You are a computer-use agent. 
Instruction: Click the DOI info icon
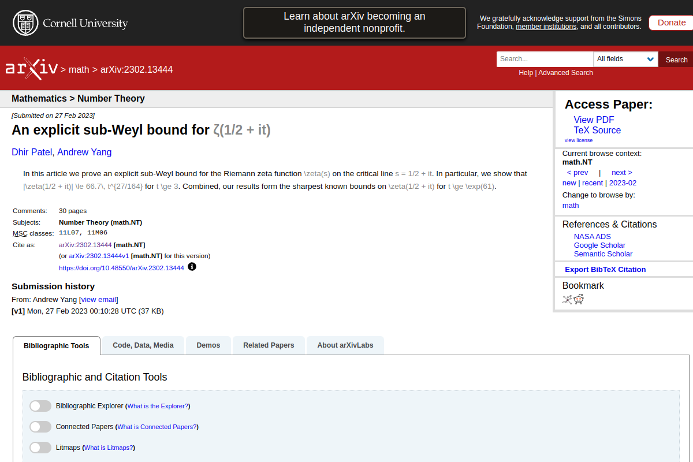[192, 267]
